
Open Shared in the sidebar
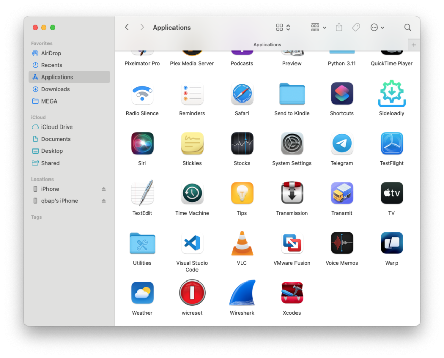pyautogui.click(x=69, y=163)
